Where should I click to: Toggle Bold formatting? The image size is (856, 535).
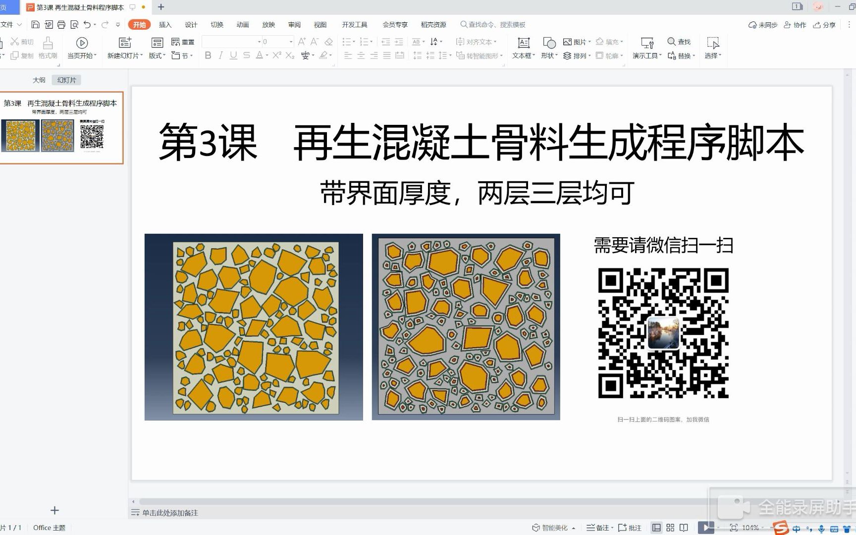click(208, 55)
